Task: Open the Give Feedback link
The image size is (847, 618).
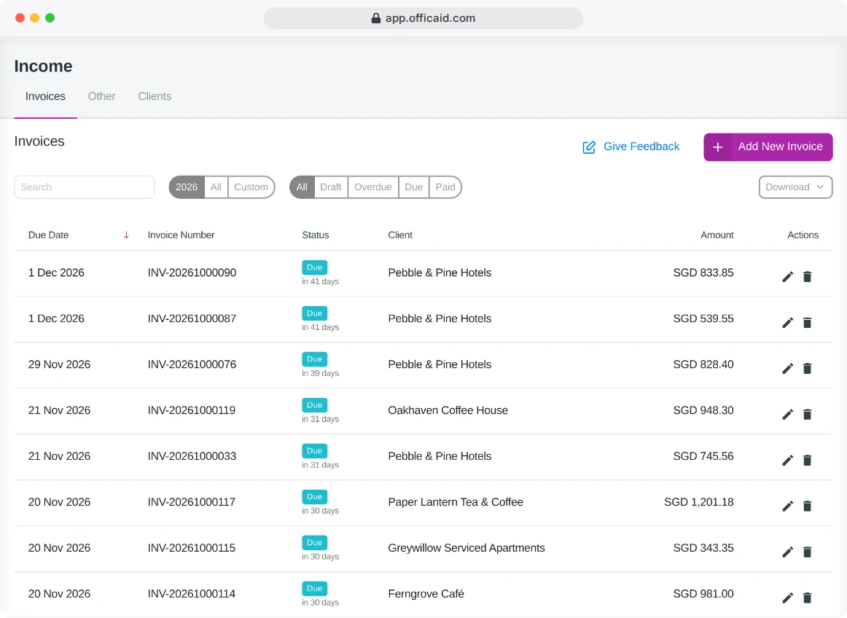Action: (x=631, y=147)
